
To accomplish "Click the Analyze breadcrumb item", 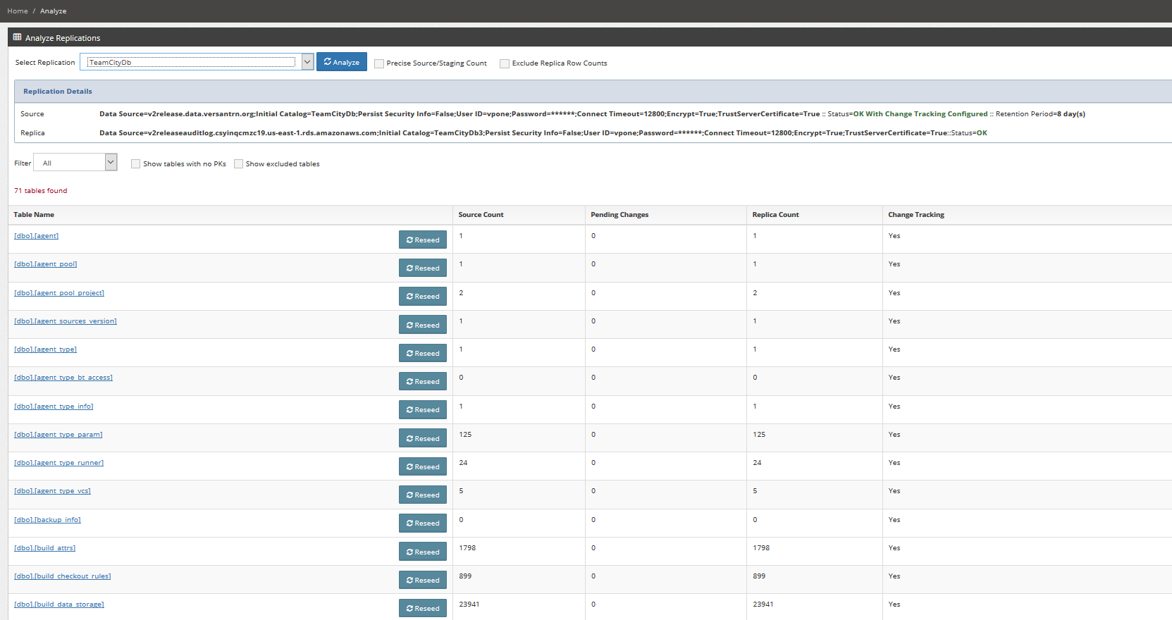I will pos(53,11).
